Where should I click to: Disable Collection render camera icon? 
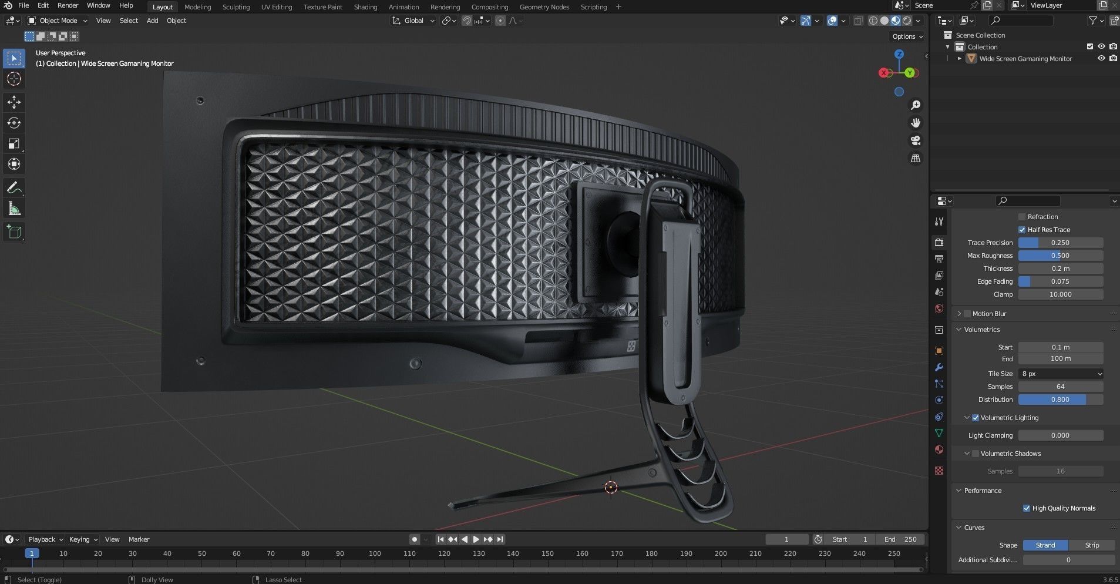(x=1113, y=47)
